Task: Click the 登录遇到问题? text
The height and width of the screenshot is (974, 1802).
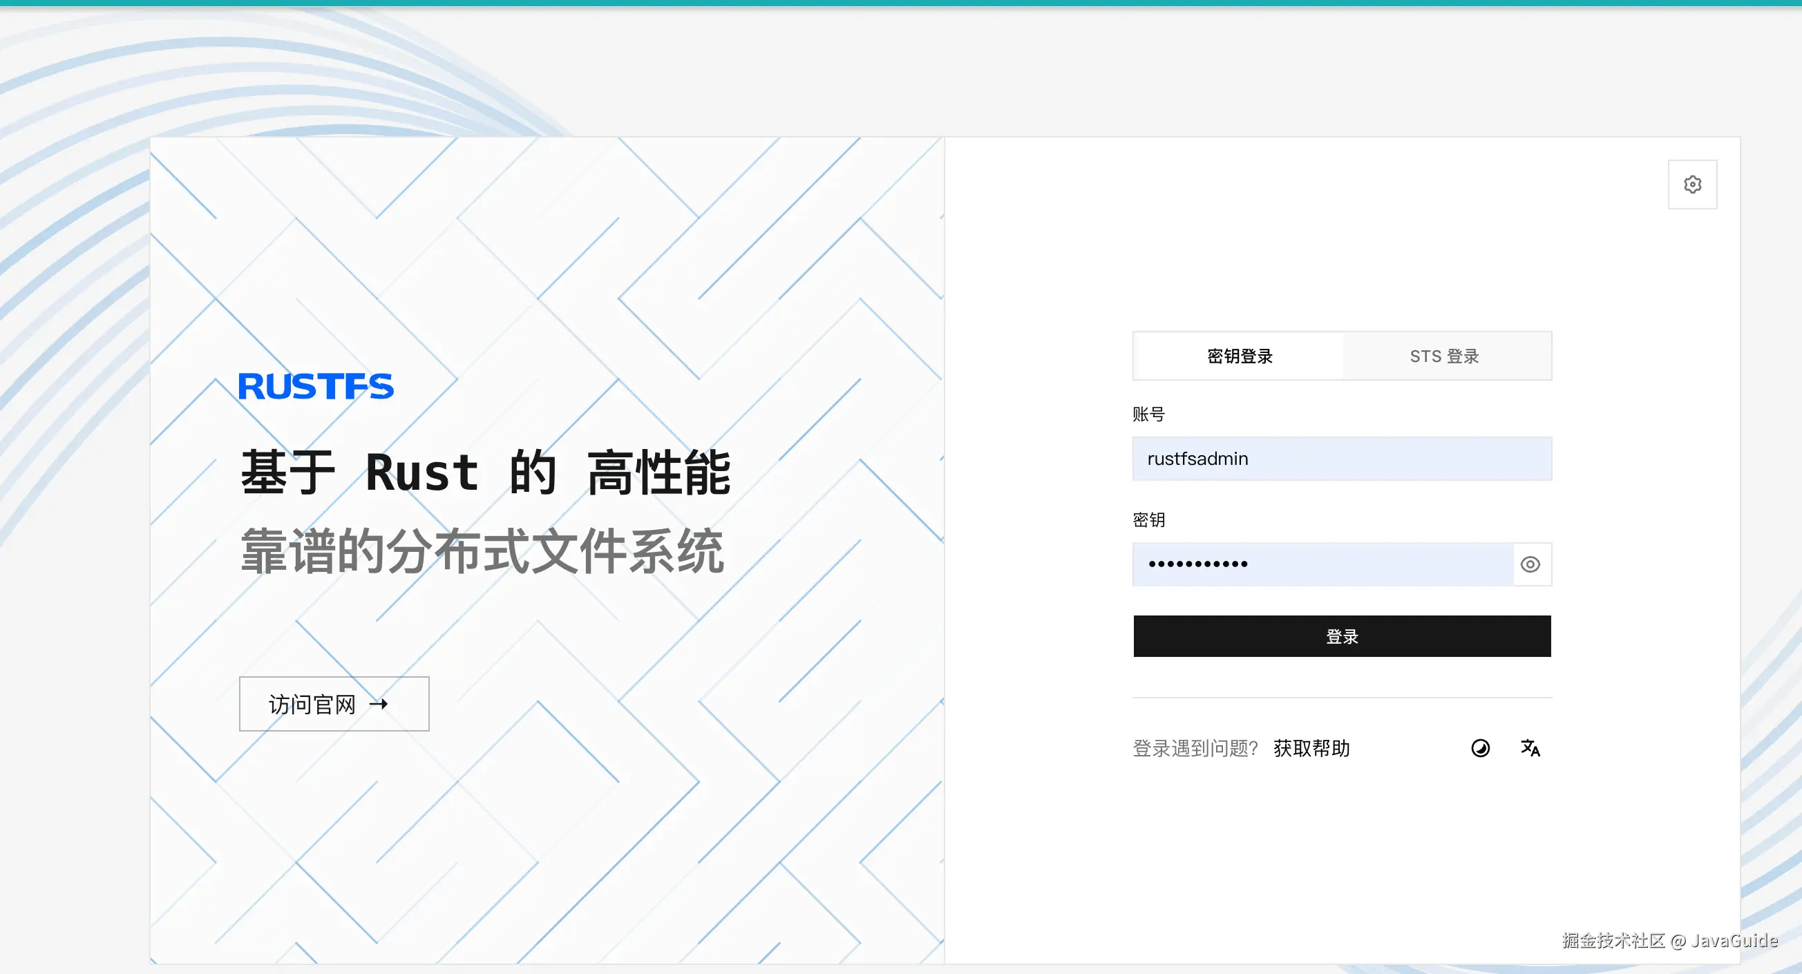Action: pos(1195,748)
